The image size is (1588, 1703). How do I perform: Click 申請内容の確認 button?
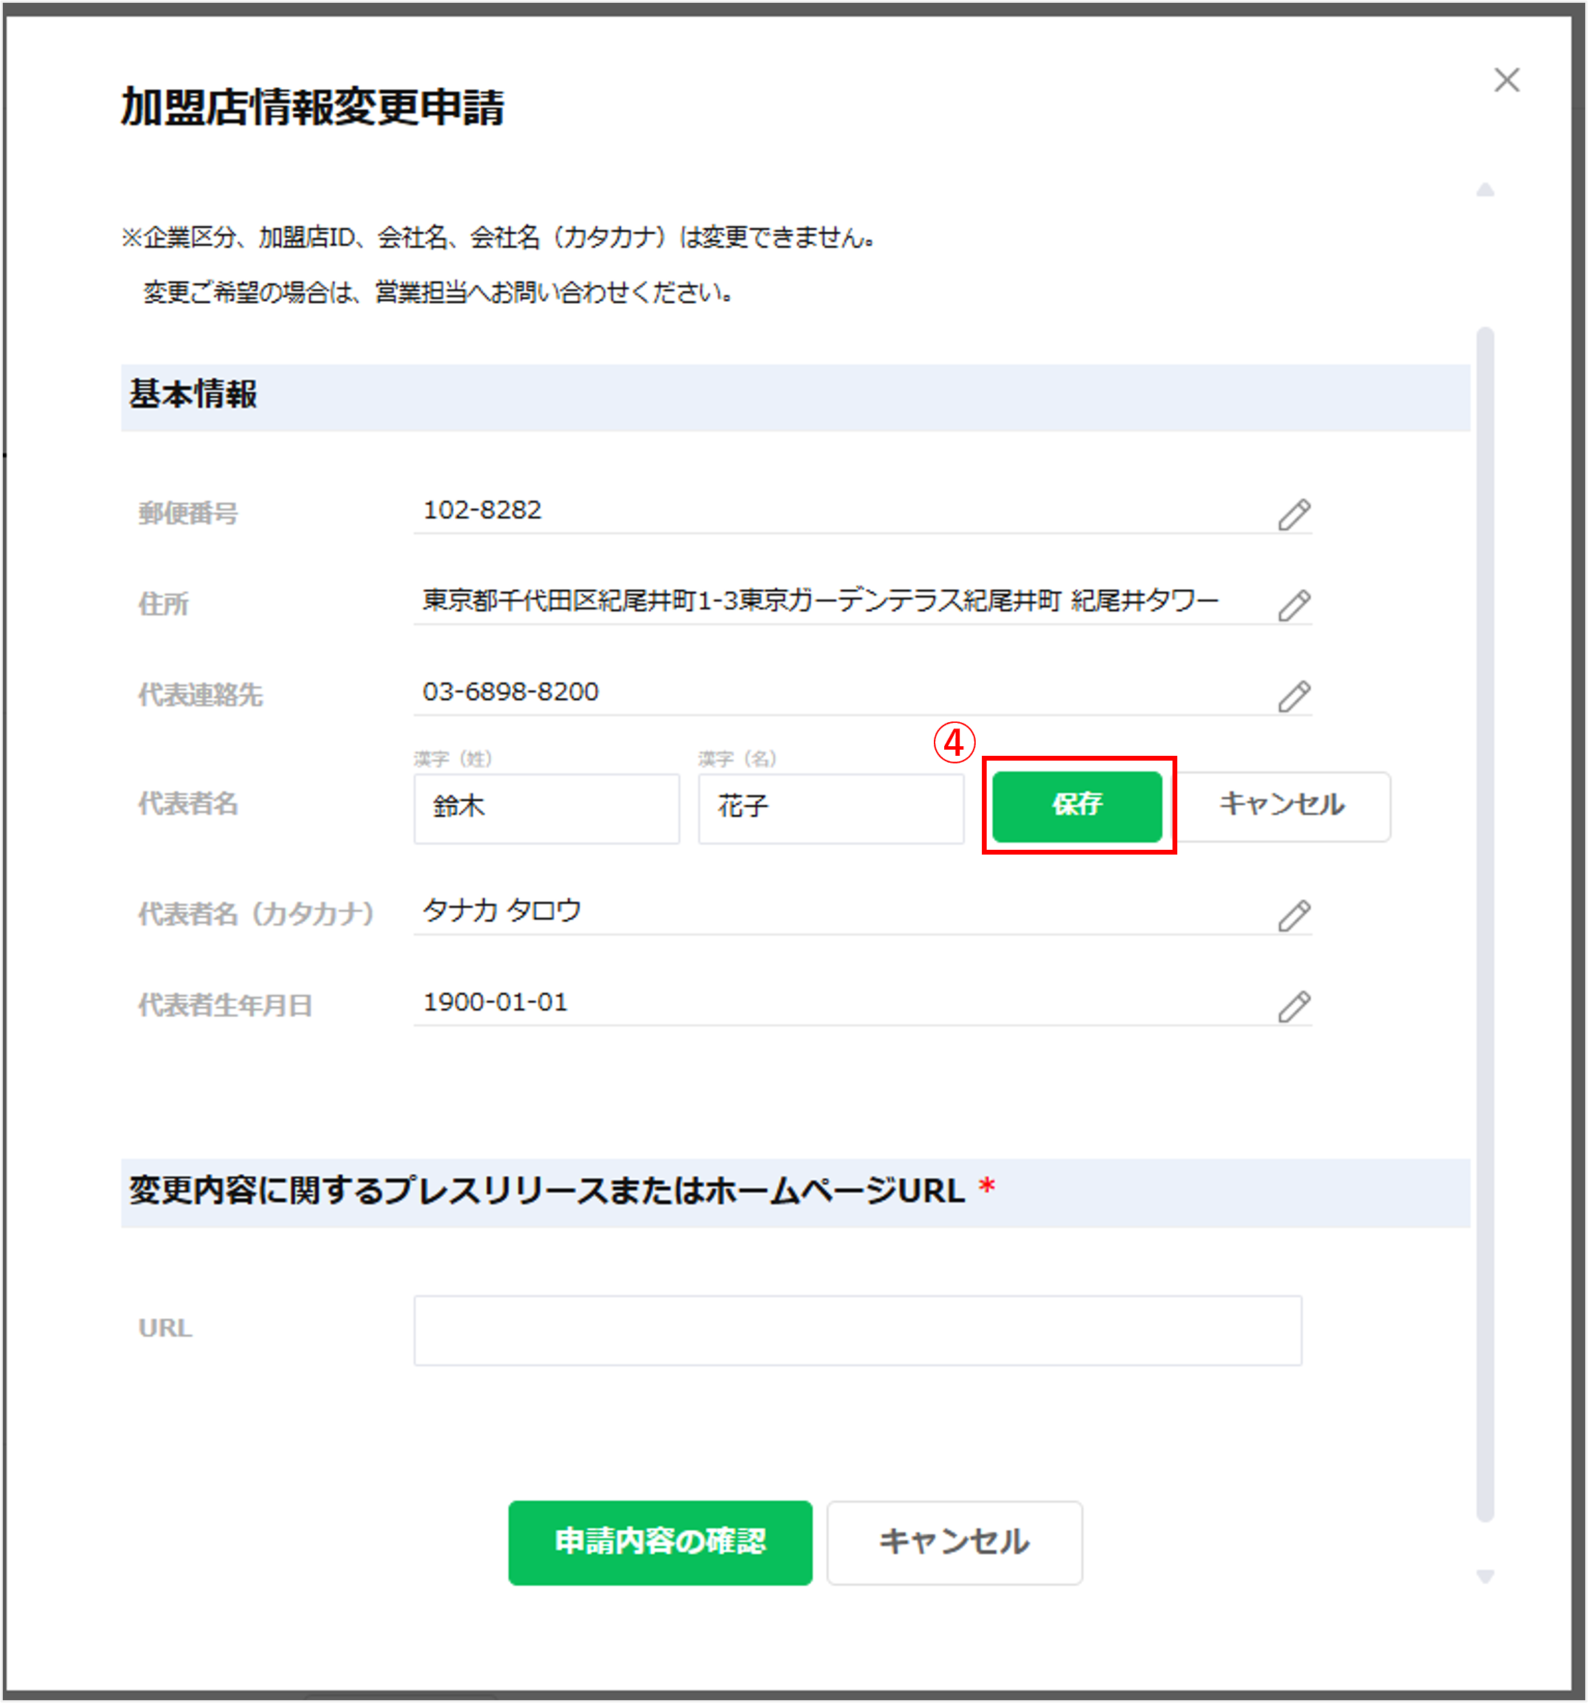coord(660,1542)
